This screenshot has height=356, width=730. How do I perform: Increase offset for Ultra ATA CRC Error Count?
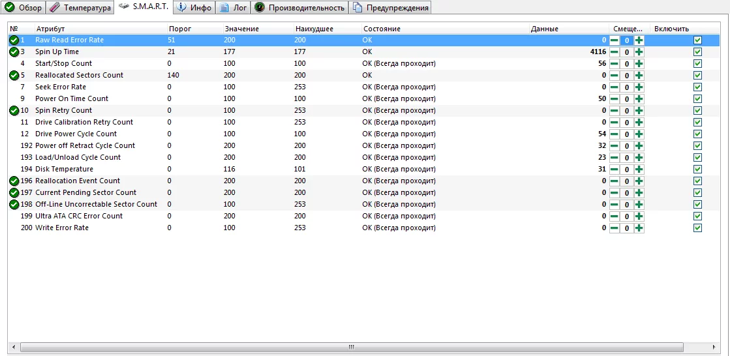(639, 216)
